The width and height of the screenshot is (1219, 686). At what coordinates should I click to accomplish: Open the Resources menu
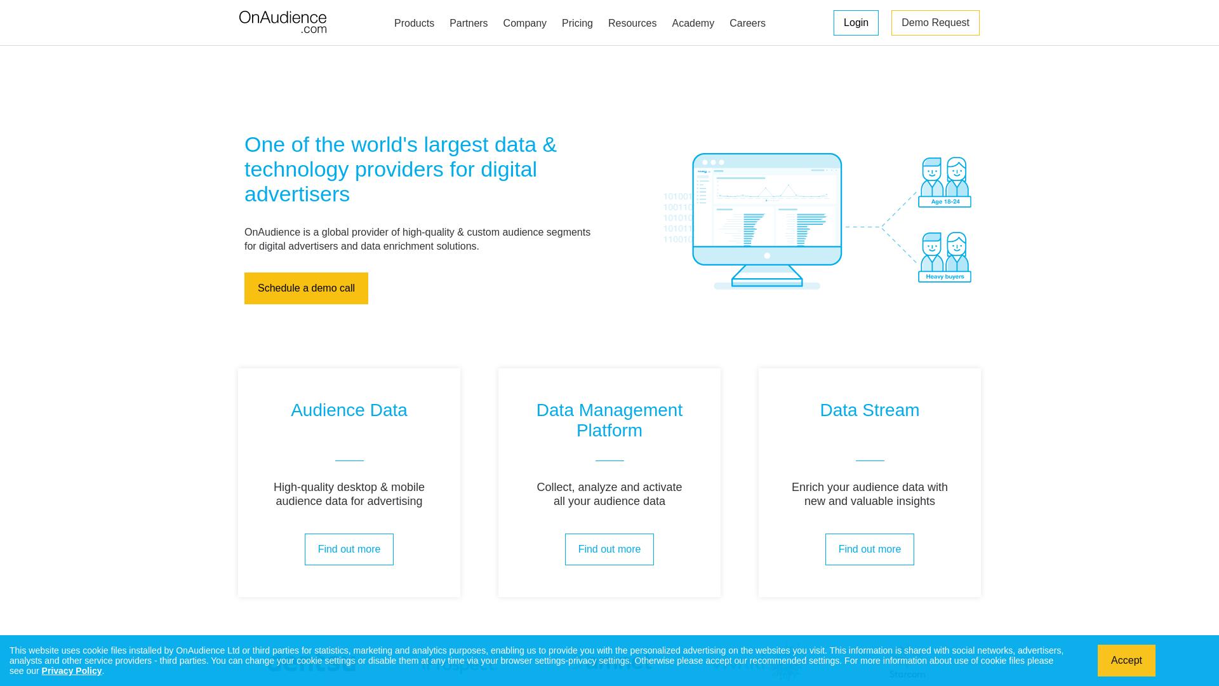point(632,23)
